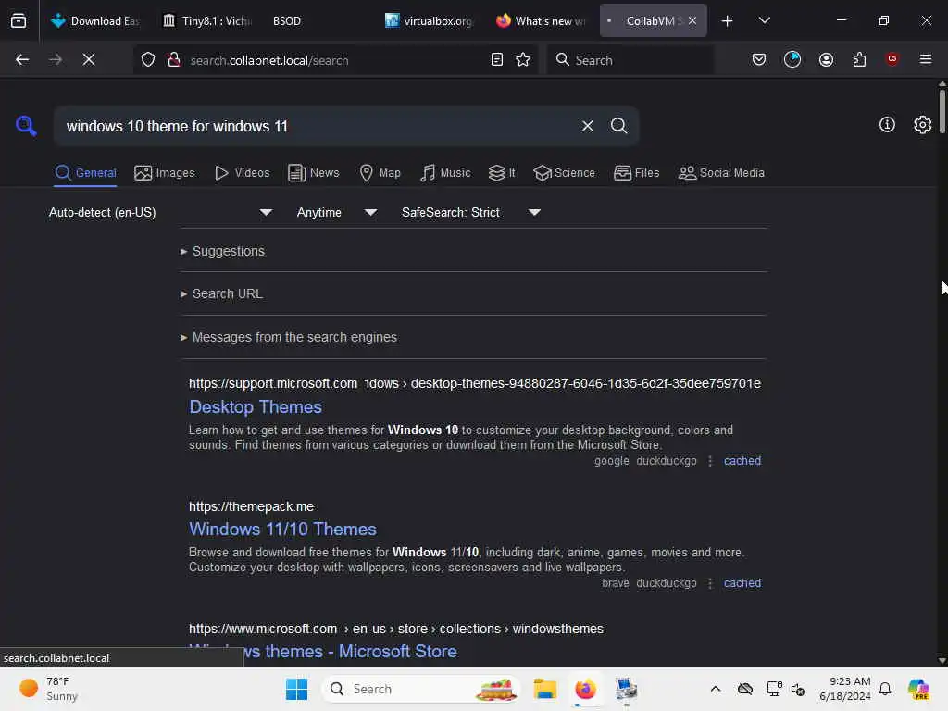Image resolution: width=948 pixels, height=711 pixels.
Task: Click the Firefox toolbar Search box
Action: (630, 59)
